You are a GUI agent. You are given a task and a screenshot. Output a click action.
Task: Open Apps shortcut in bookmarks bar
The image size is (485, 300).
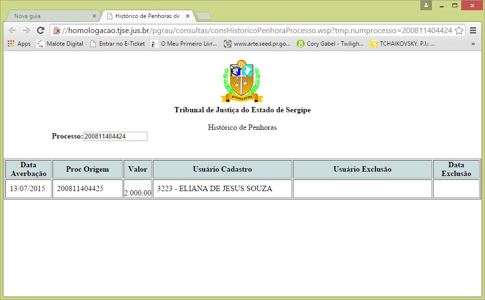pyautogui.click(x=19, y=44)
